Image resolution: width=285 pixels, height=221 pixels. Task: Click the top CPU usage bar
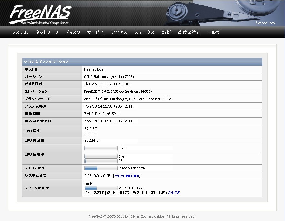[x=101, y=148]
